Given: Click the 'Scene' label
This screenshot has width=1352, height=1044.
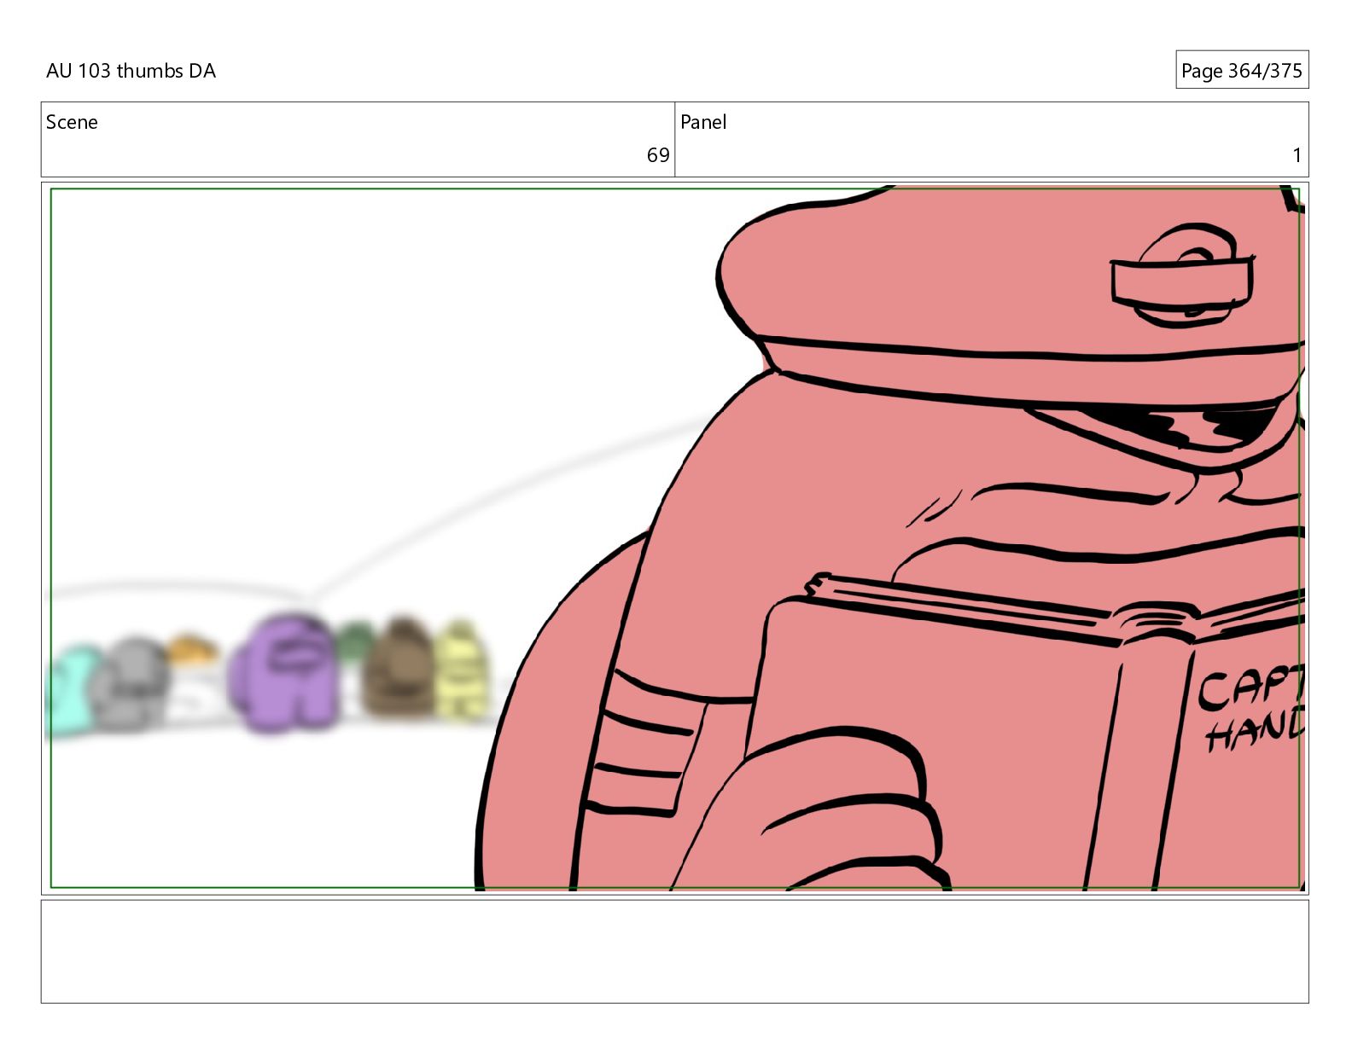Looking at the screenshot, I should pyautogui.click(x=72, y=122).
